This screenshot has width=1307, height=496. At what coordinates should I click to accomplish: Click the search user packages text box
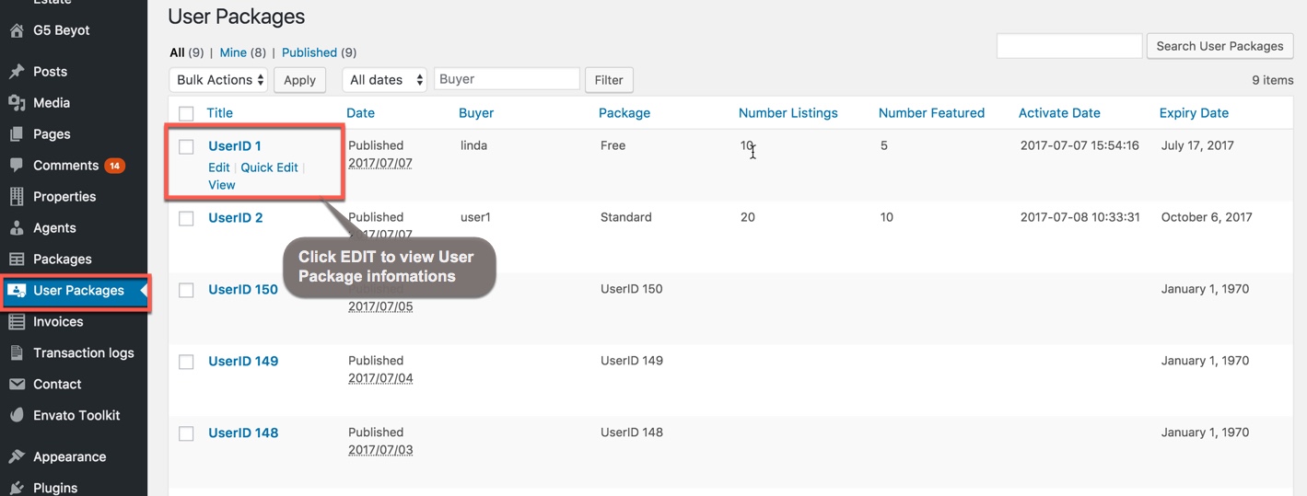tap(1069, 46)
